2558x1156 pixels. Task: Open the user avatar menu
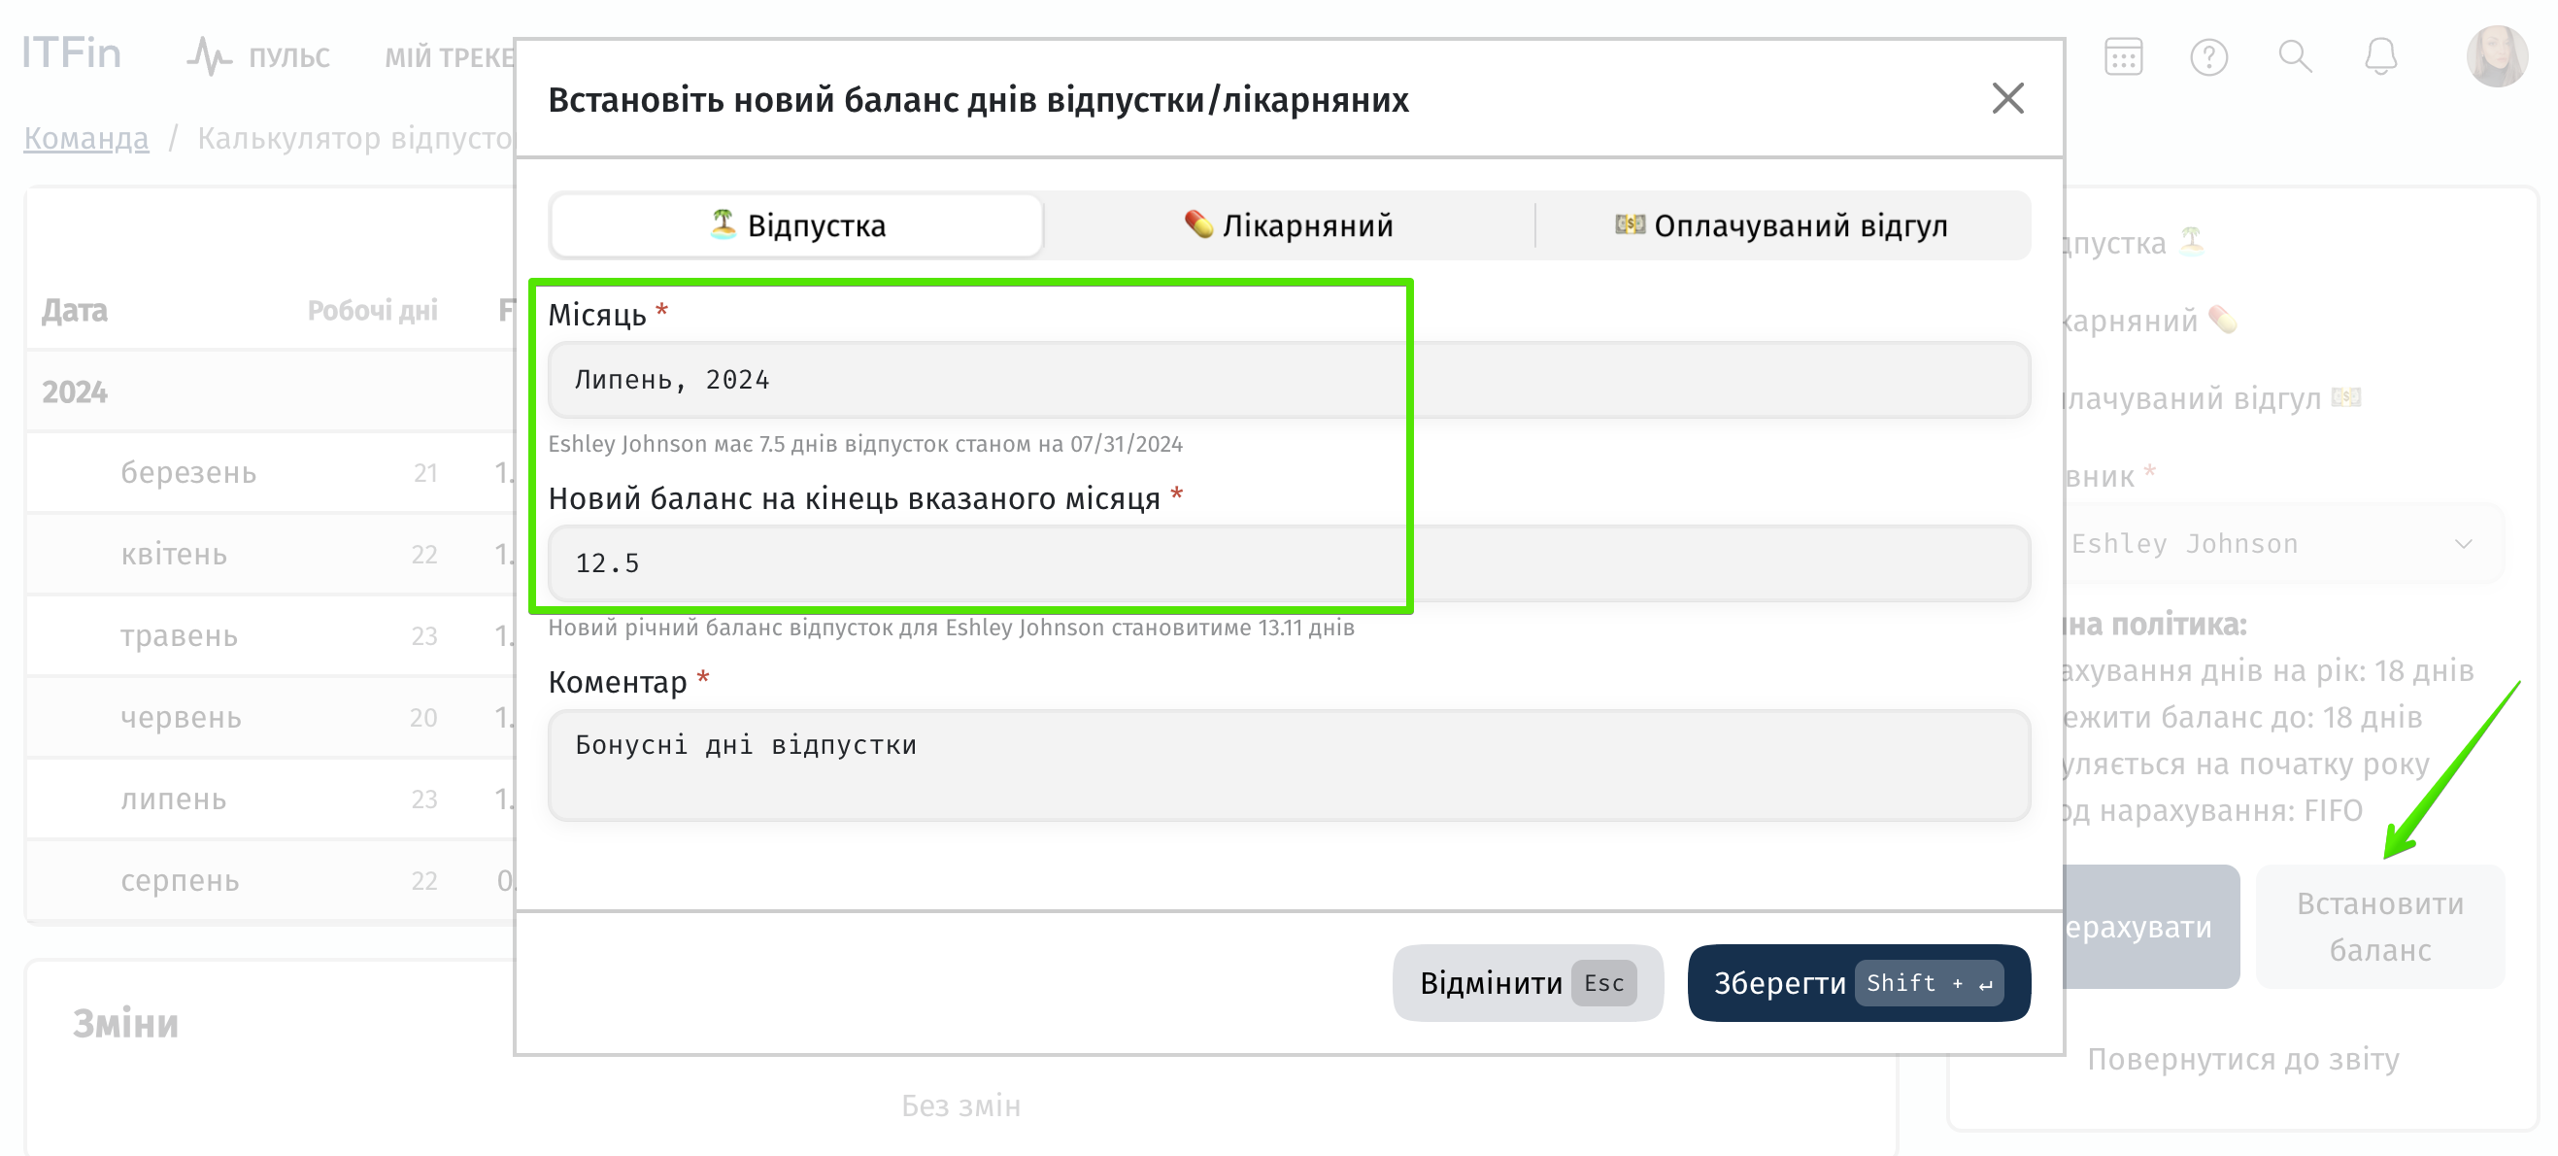coord(2497,56)
